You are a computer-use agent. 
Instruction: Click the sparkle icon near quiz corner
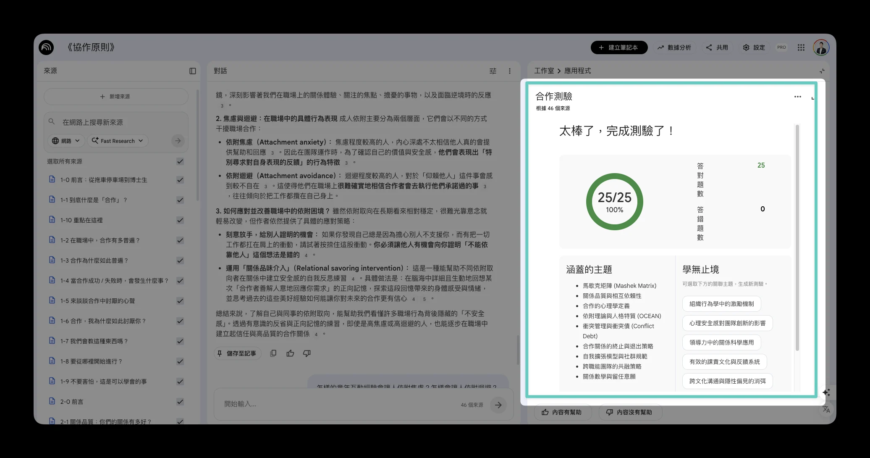click(x=826, y=392)
